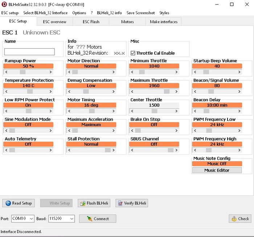Viewport: 254px width, 237px height.
Task: Click the Read Setup button
Action: [x=19, y=203]
